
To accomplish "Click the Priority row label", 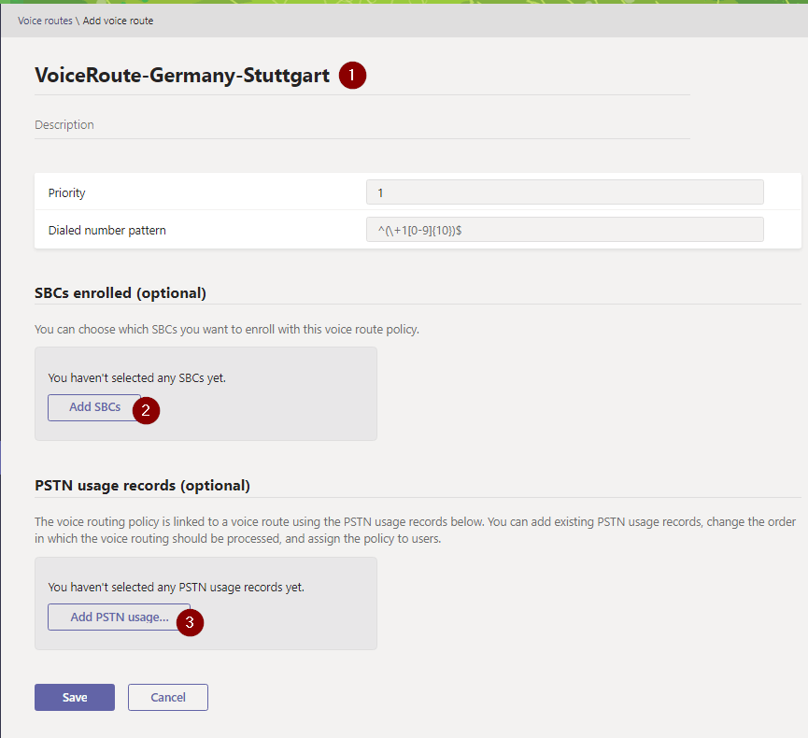I will (67, 193).
